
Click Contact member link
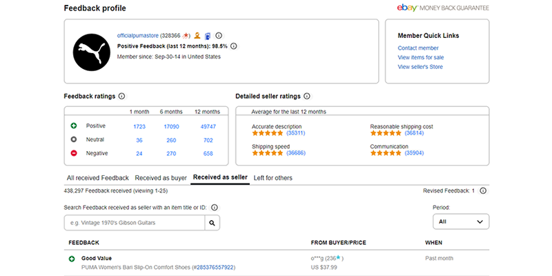point(418,48)
